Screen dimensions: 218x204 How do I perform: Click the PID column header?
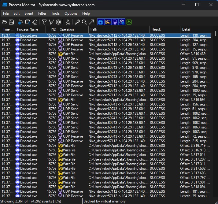[x=52, y=29]
